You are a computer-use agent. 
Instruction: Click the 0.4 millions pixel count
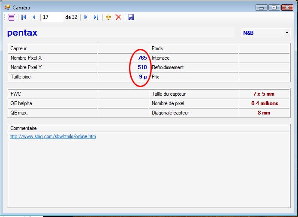tap(265, 103)
